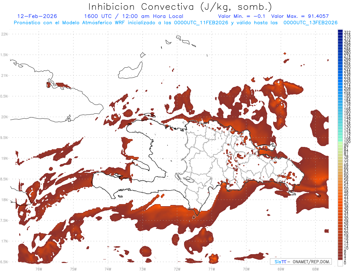Click the '68W' longitude label
The width and height of the screenshot is (354, 273).
[x=315, y=269]
